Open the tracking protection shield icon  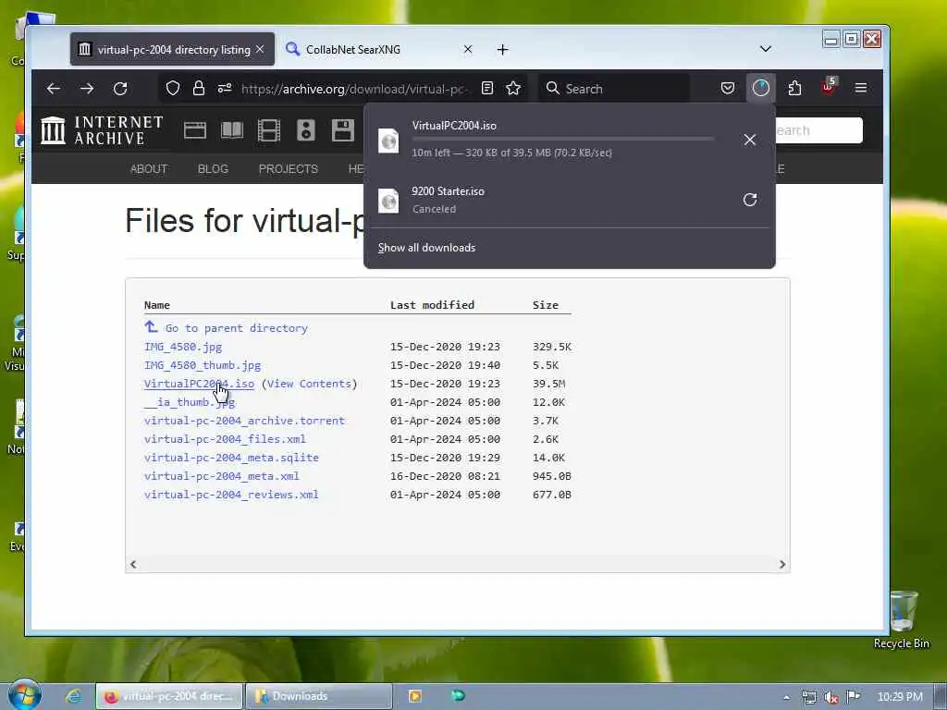173,89
